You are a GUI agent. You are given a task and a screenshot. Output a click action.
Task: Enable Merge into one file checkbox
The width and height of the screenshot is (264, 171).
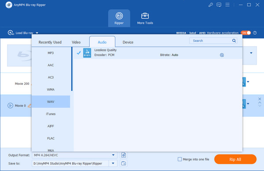tap(180, 159)
